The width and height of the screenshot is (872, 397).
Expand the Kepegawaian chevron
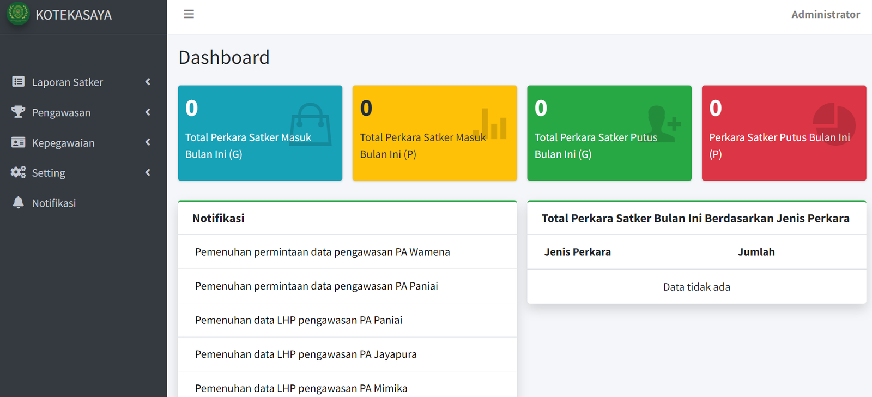[x=148, y=142]
